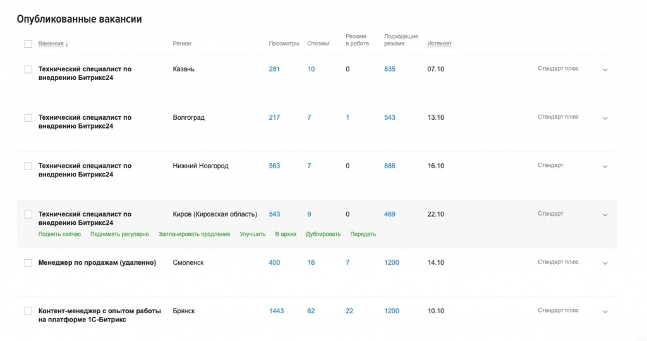Open the chevron menu for the Волгоград vacancy

tap(605, 118)
